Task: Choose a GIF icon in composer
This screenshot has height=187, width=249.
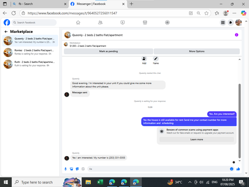Action: click(83, 169)
